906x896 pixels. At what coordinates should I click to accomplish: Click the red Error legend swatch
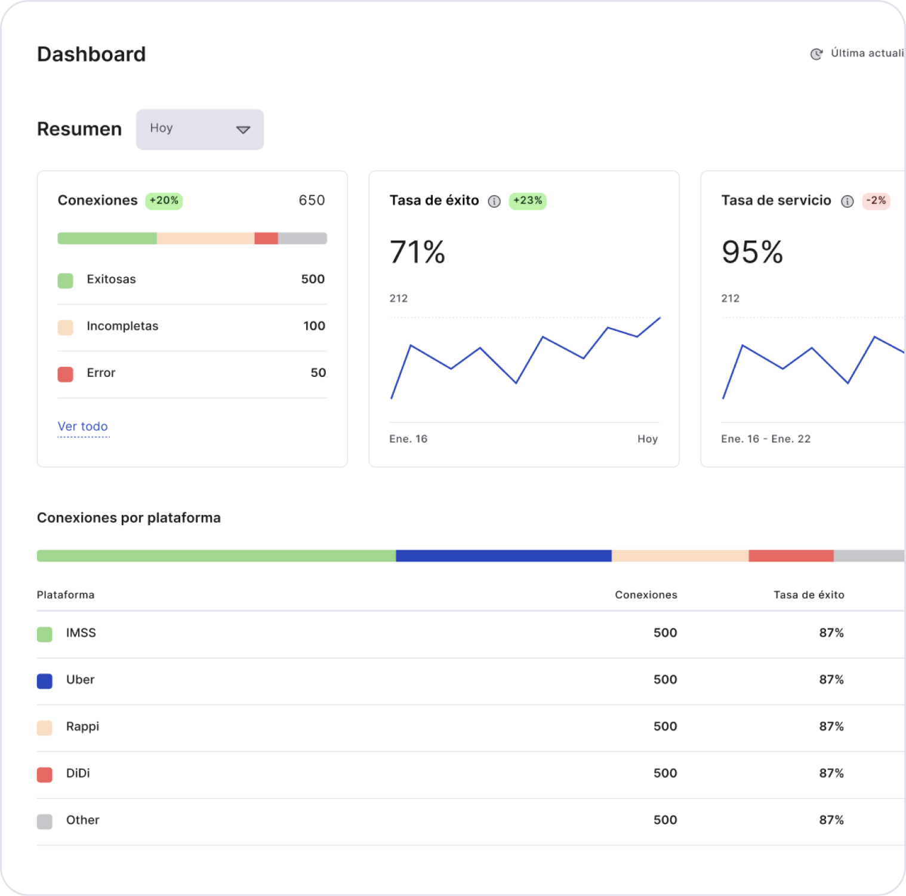66,375
